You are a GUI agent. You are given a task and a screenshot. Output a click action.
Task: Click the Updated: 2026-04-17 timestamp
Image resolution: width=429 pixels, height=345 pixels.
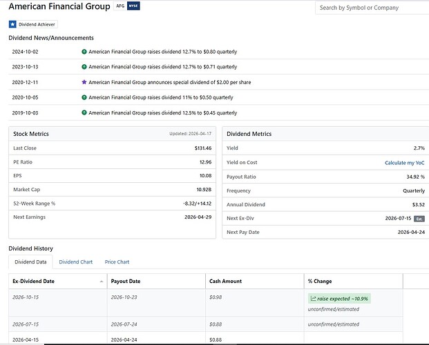(190, 134)
